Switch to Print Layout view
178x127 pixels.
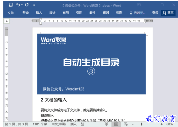116,124
